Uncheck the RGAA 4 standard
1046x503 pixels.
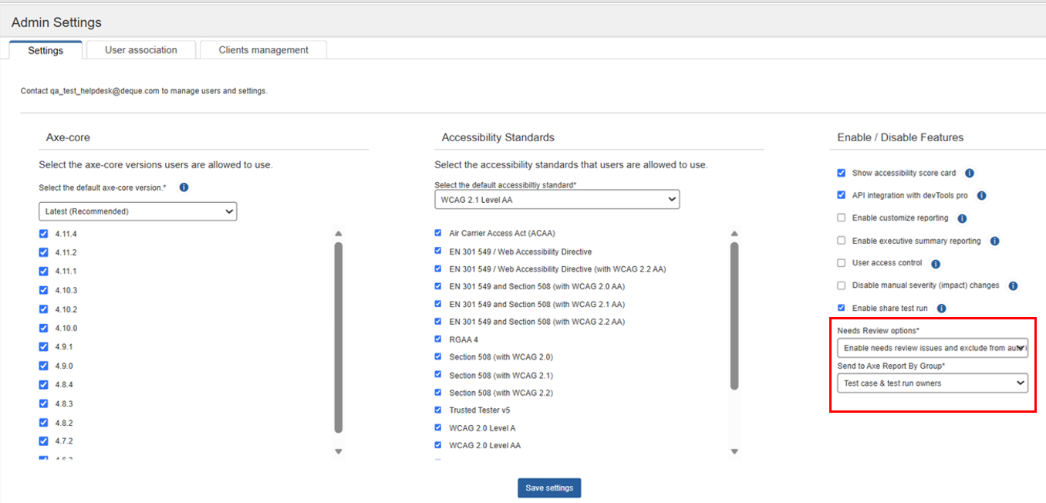point(438,339)
